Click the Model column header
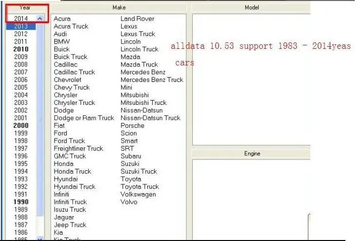This screenshot has height=241, width=363. [x=251, y=8]
